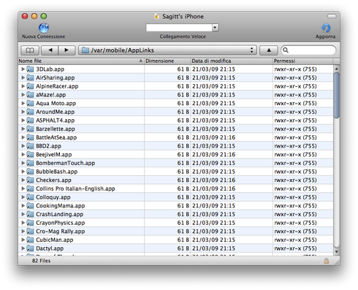Screen dimensions: 358x290
Task: Sort by the Dimensione column header
Action: point(167,61)
